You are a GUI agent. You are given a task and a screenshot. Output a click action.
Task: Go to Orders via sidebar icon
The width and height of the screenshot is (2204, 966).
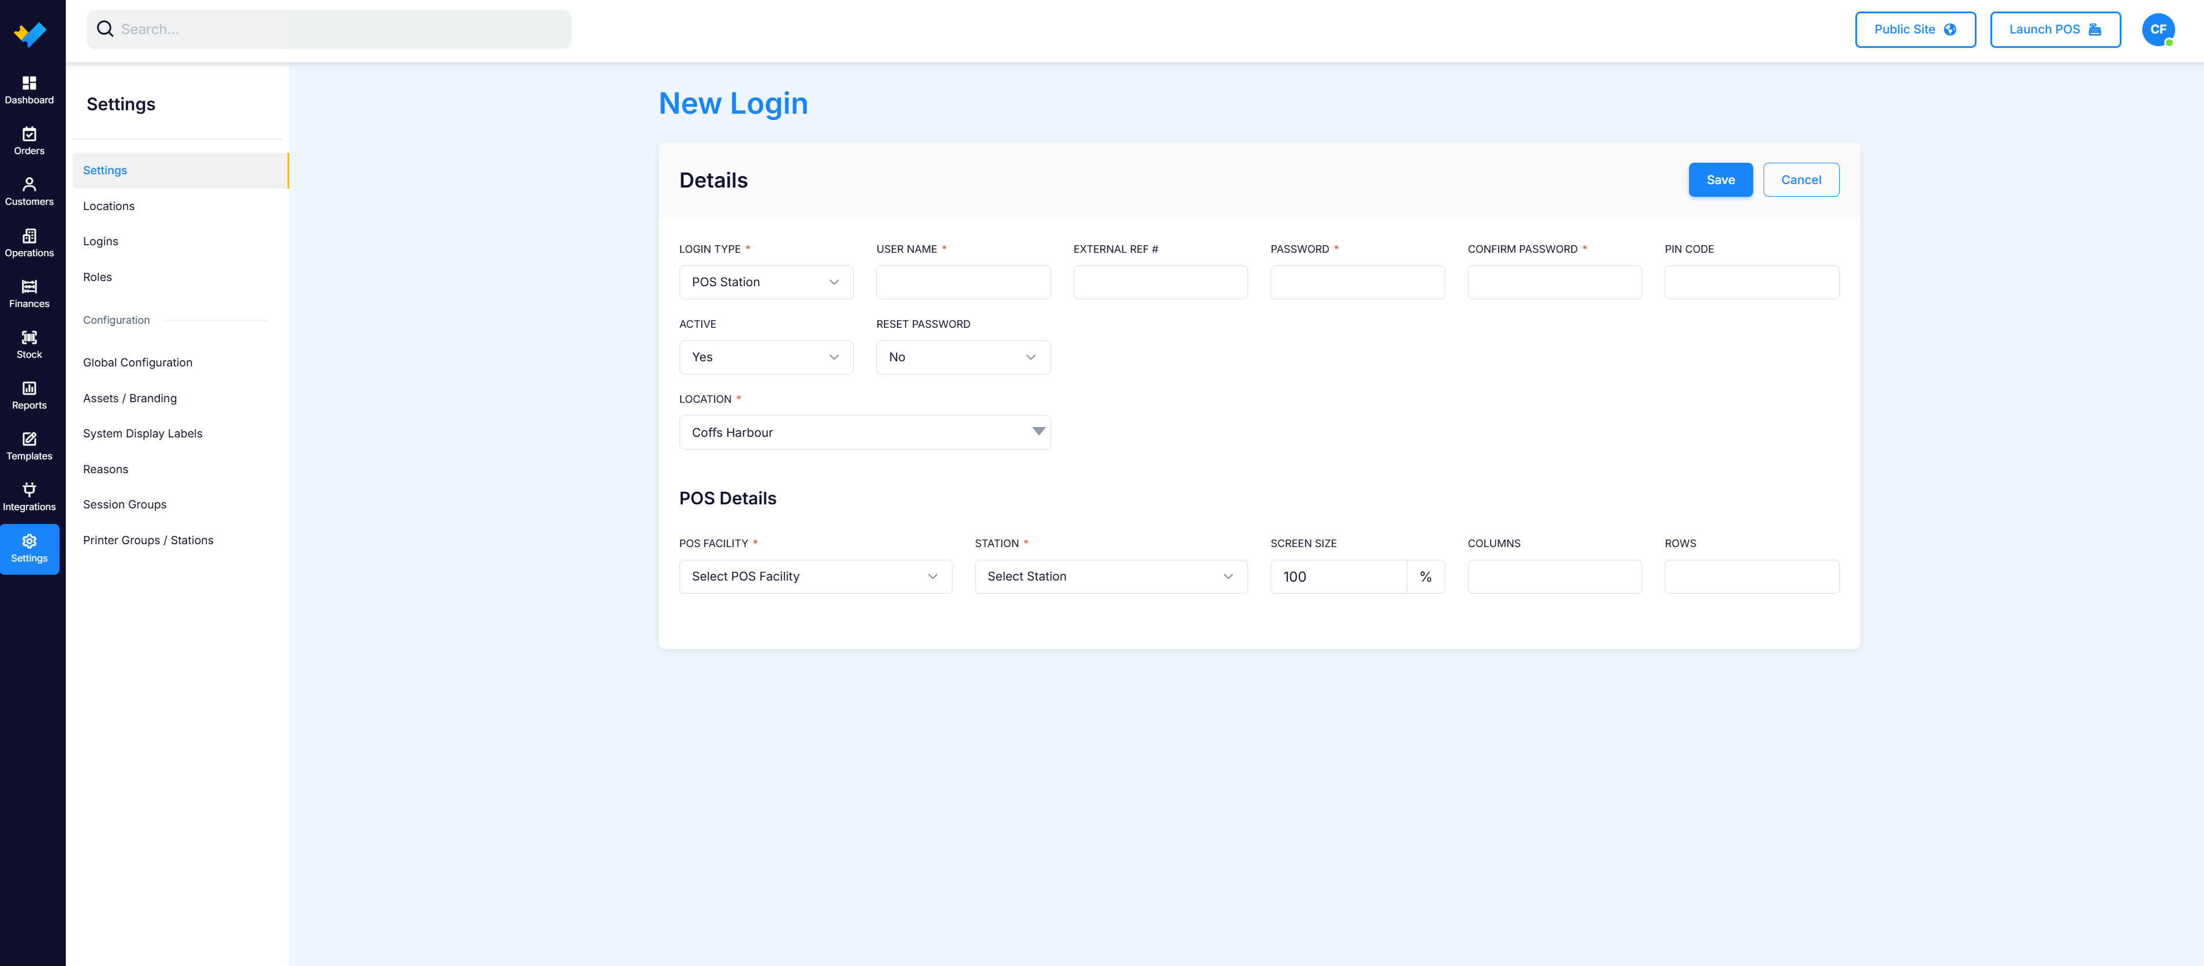coord(29,133)
